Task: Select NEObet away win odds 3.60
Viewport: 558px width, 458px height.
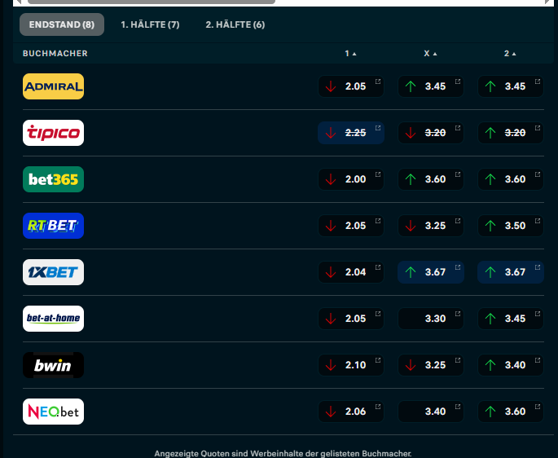Action: (511, 412)
